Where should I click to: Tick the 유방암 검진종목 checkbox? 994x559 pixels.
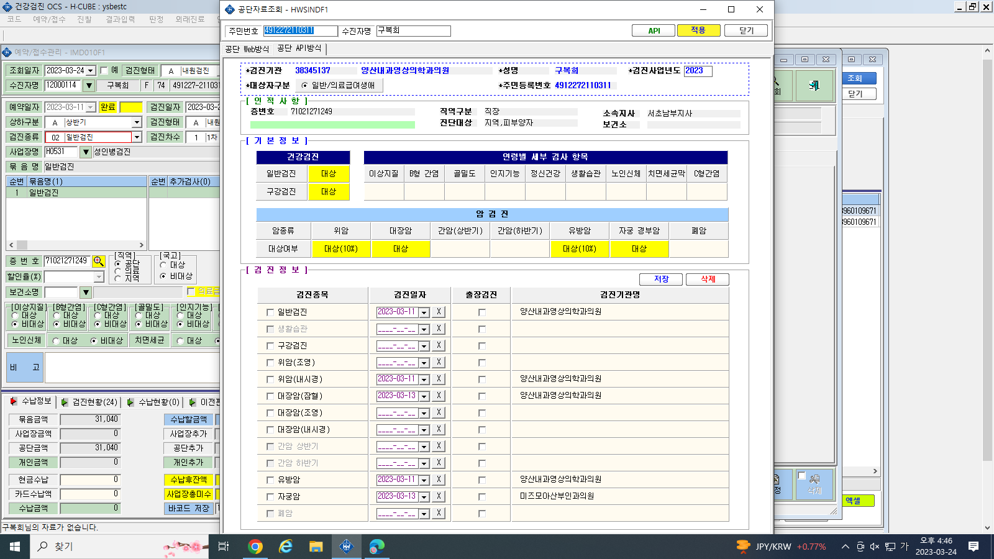click(270, 480)
